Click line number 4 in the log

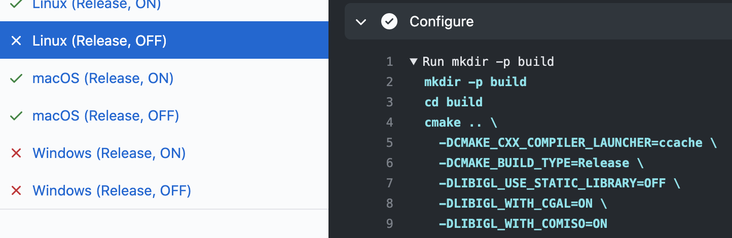pyautogui.click(x=389, y=123)
